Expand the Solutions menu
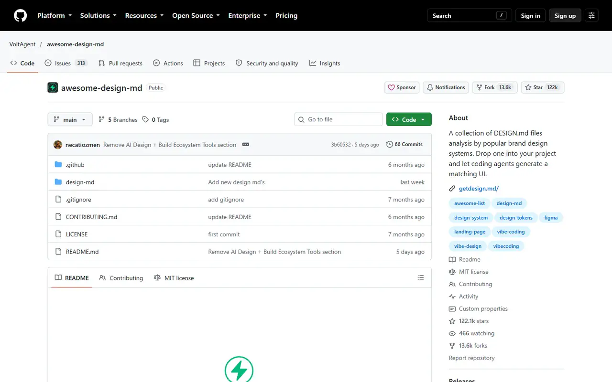The width and height of the screenshot is (612, 382). click(98, 15)
